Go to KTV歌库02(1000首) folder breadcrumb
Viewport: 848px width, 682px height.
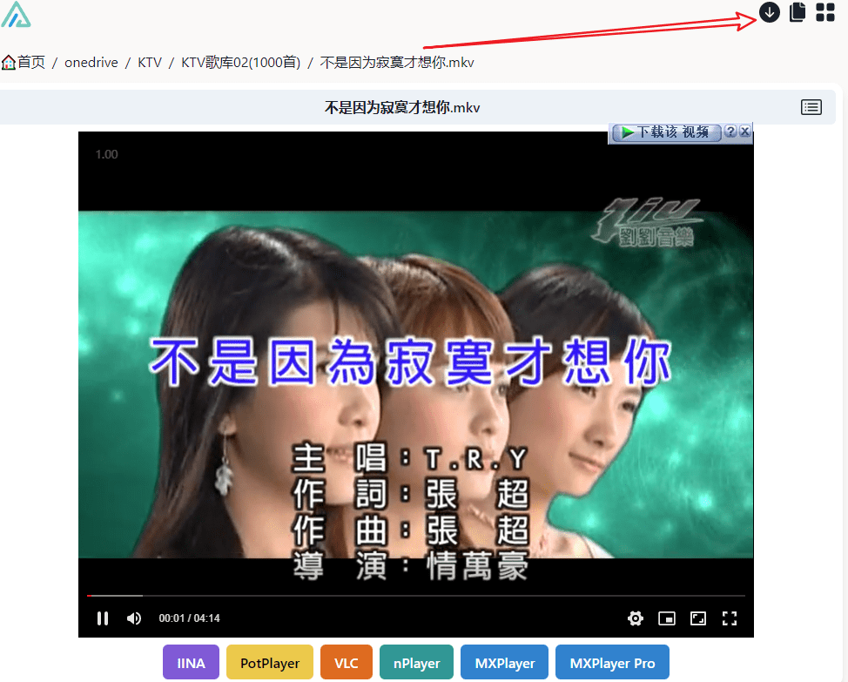(240, 63)
